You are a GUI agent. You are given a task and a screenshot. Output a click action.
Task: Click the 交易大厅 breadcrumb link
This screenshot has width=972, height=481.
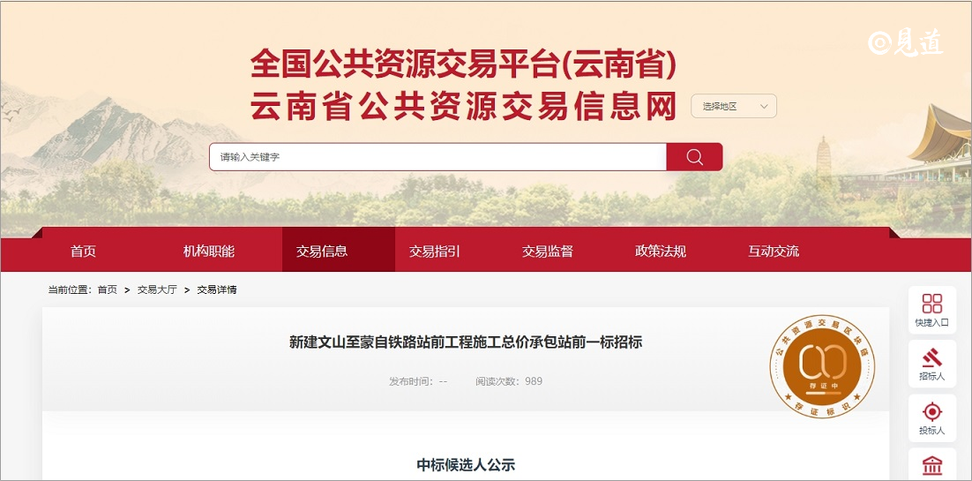tap(157, 289)
